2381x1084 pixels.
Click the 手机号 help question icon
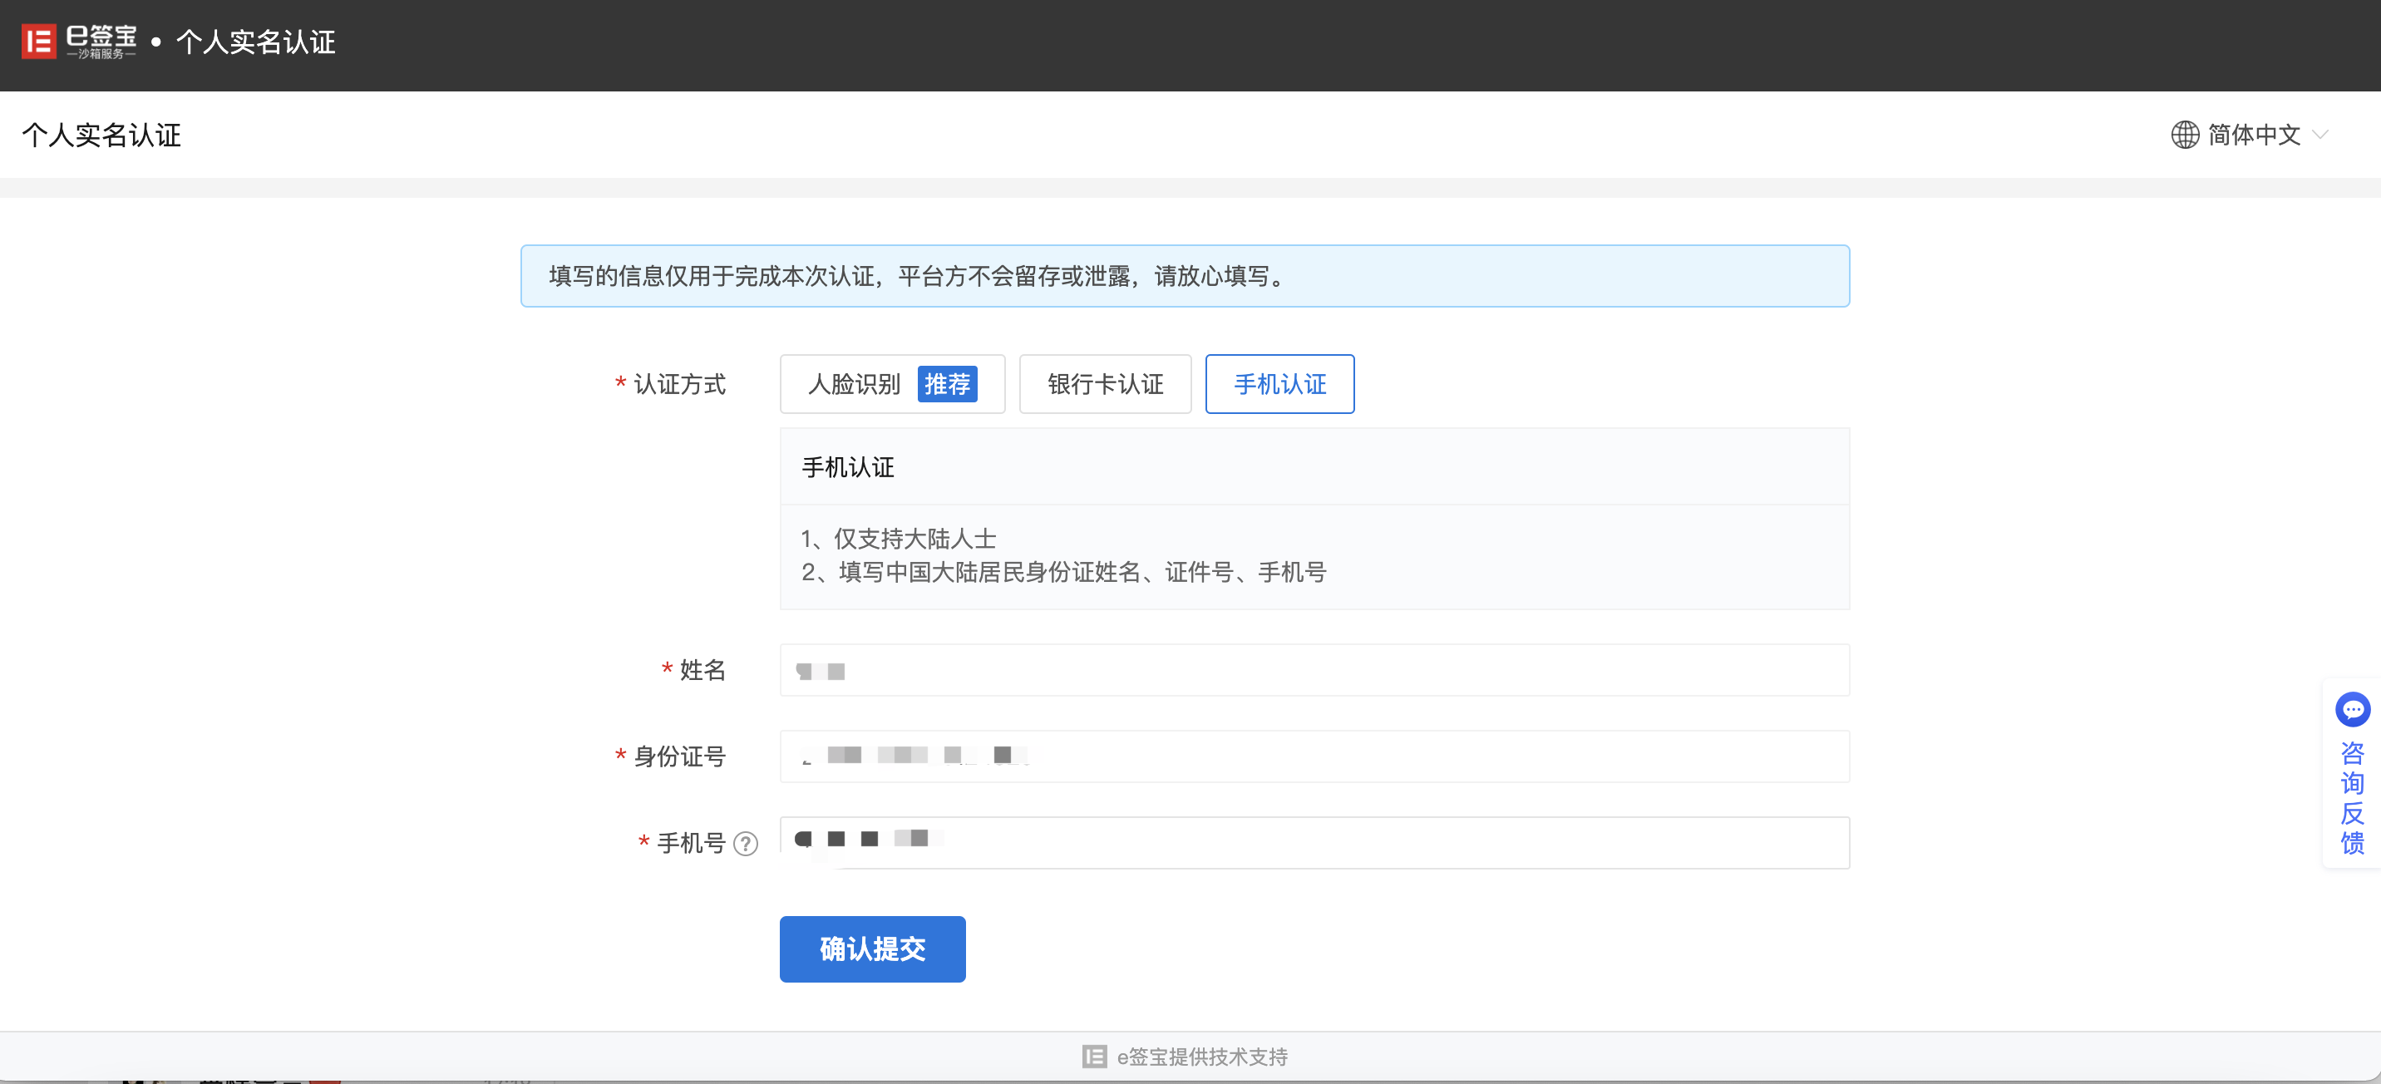(x=745, y=843)
